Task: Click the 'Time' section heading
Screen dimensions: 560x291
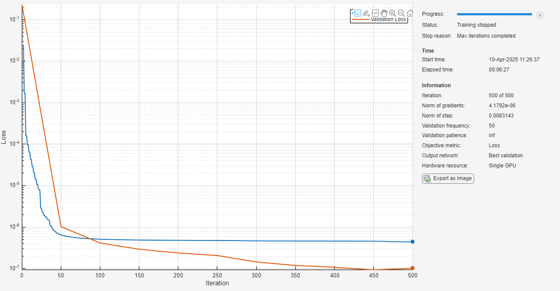Action: [x=428, y=51]
